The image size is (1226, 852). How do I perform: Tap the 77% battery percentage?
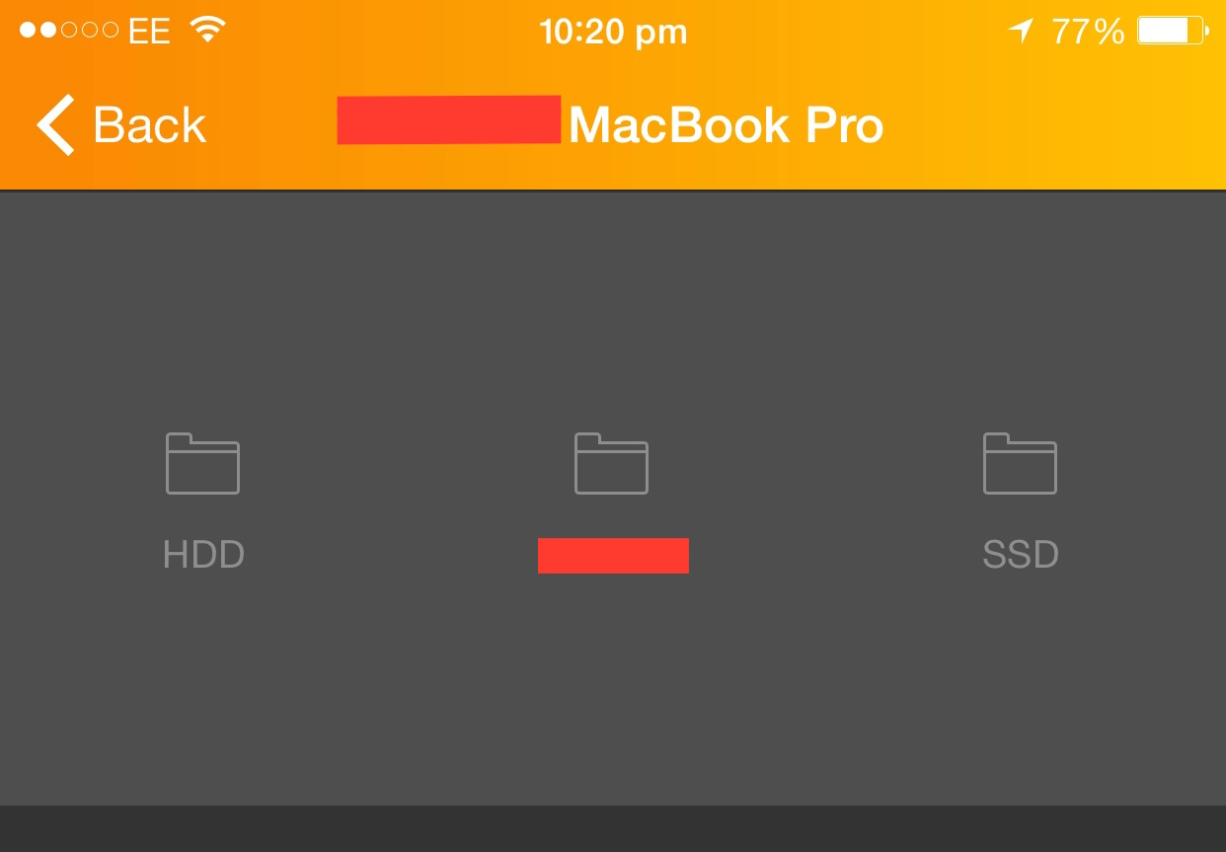(1088, 32)
